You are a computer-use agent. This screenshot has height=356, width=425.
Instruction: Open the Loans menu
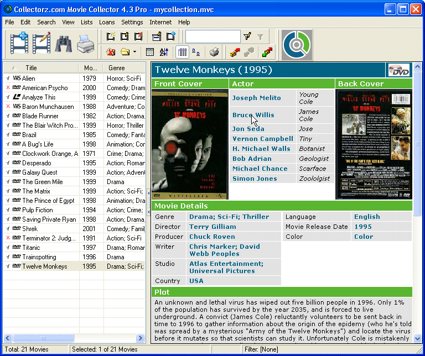click(107, 22)
